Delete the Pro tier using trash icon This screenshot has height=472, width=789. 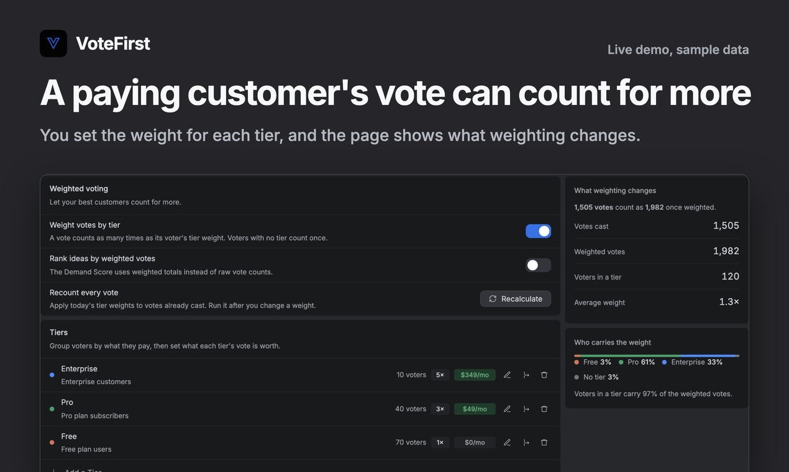tap(544, 409)
